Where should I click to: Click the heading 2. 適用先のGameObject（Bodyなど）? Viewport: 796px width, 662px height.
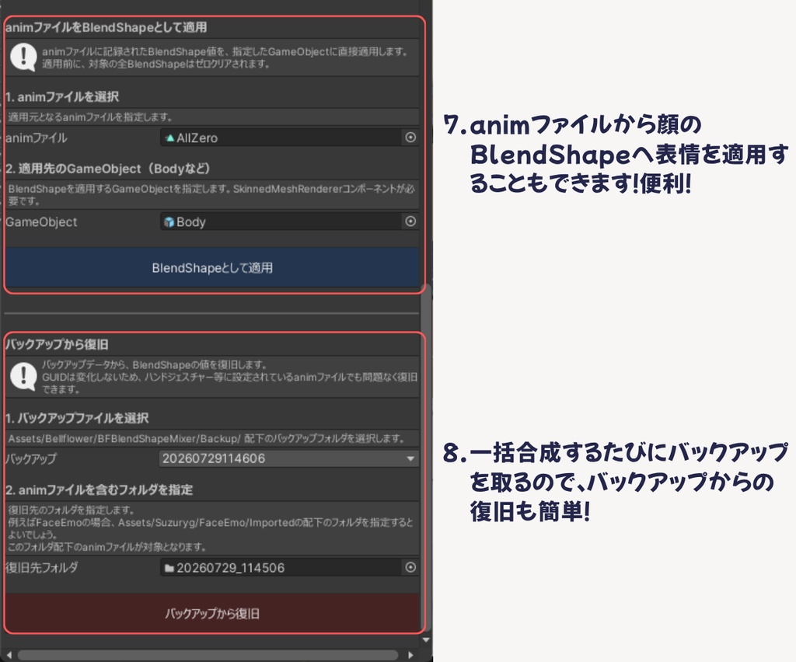[107, 169]
